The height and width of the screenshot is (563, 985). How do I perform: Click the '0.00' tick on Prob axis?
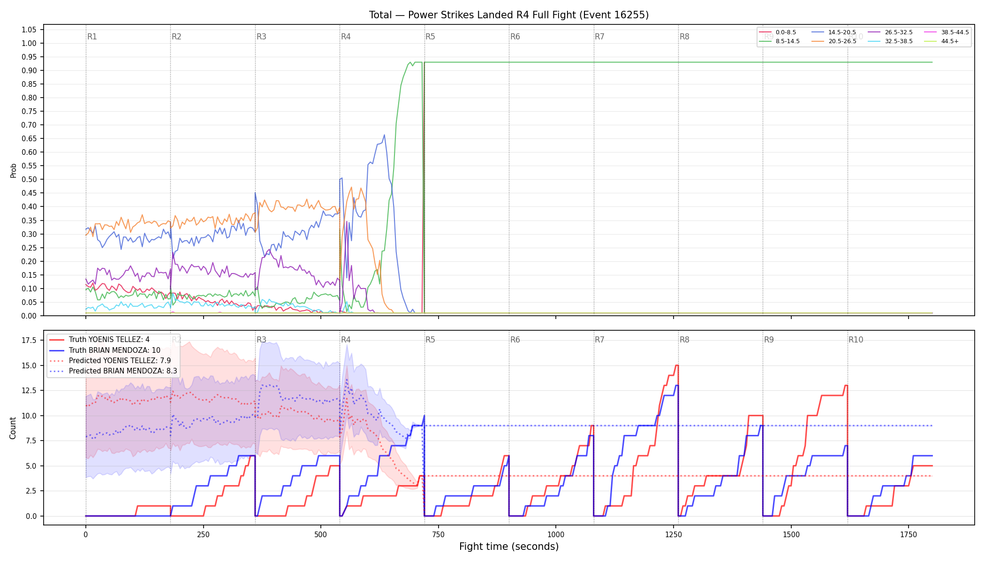tap(29, 316)
